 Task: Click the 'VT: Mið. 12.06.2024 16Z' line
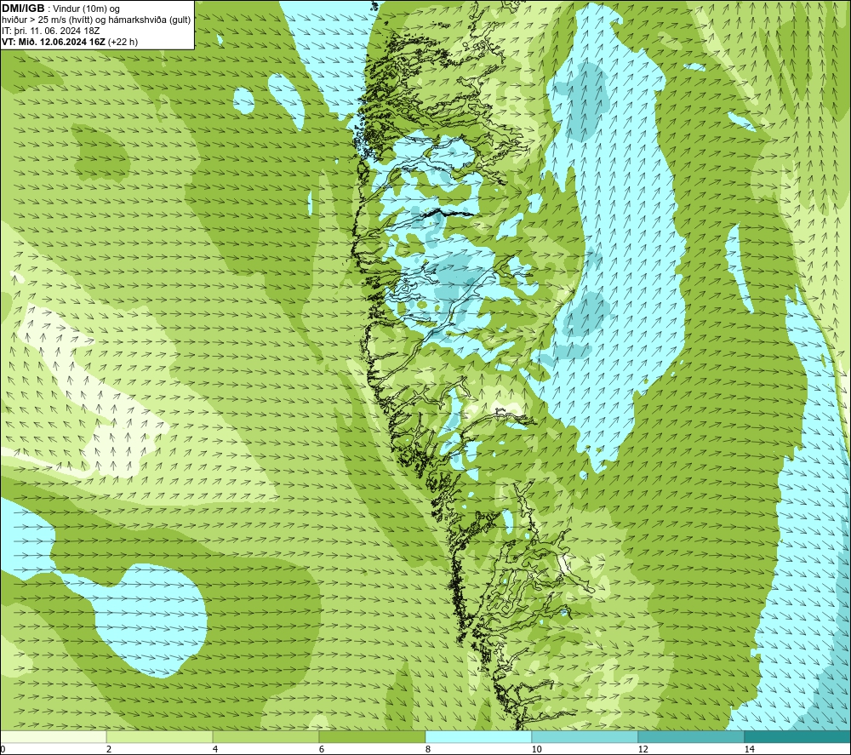(x=70, y=42)
